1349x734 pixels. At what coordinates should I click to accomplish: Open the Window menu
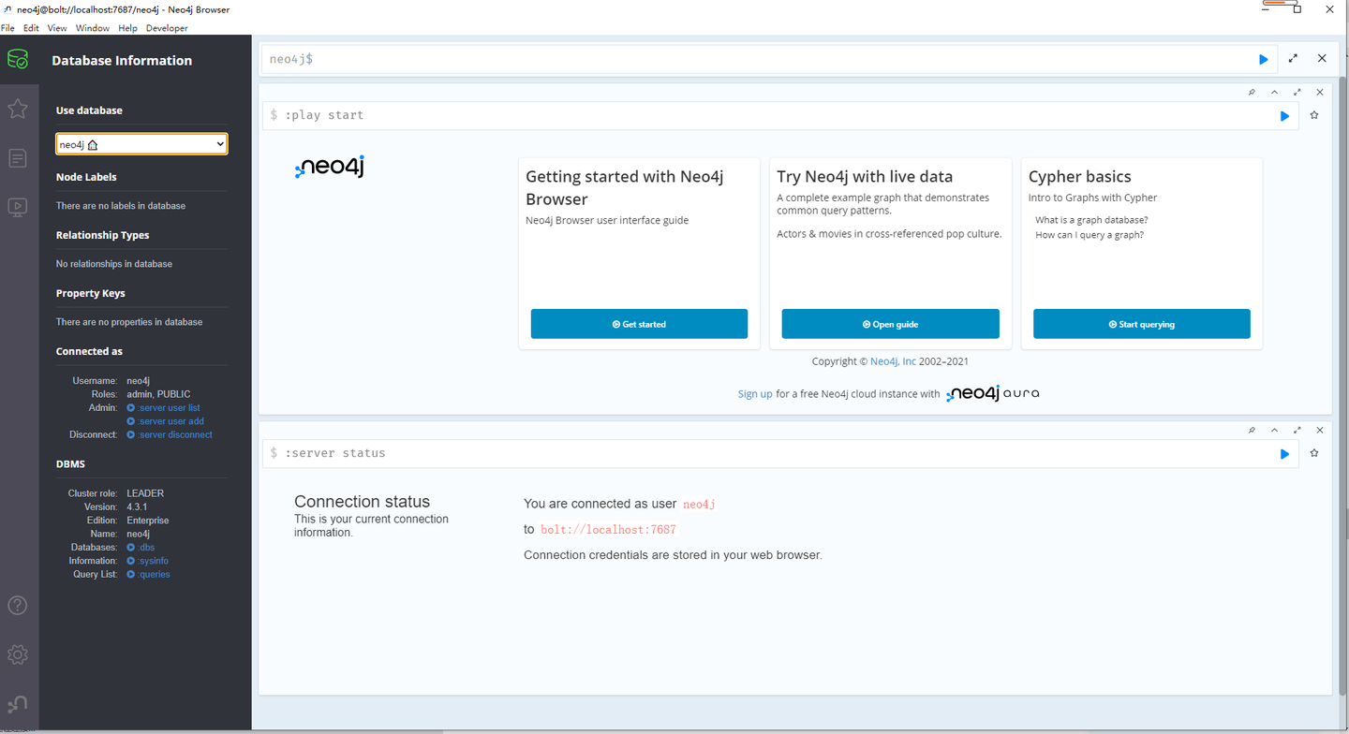pos(93,28)
